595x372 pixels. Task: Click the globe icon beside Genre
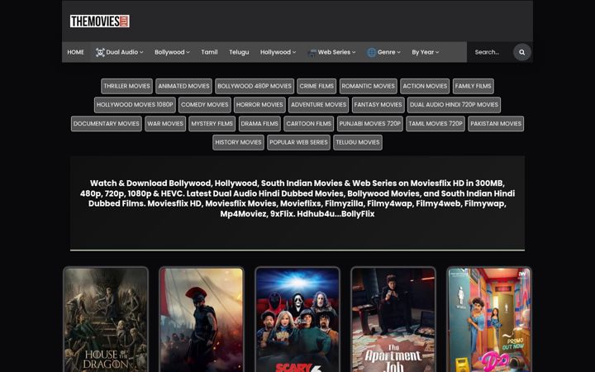(x=372, y=52)
